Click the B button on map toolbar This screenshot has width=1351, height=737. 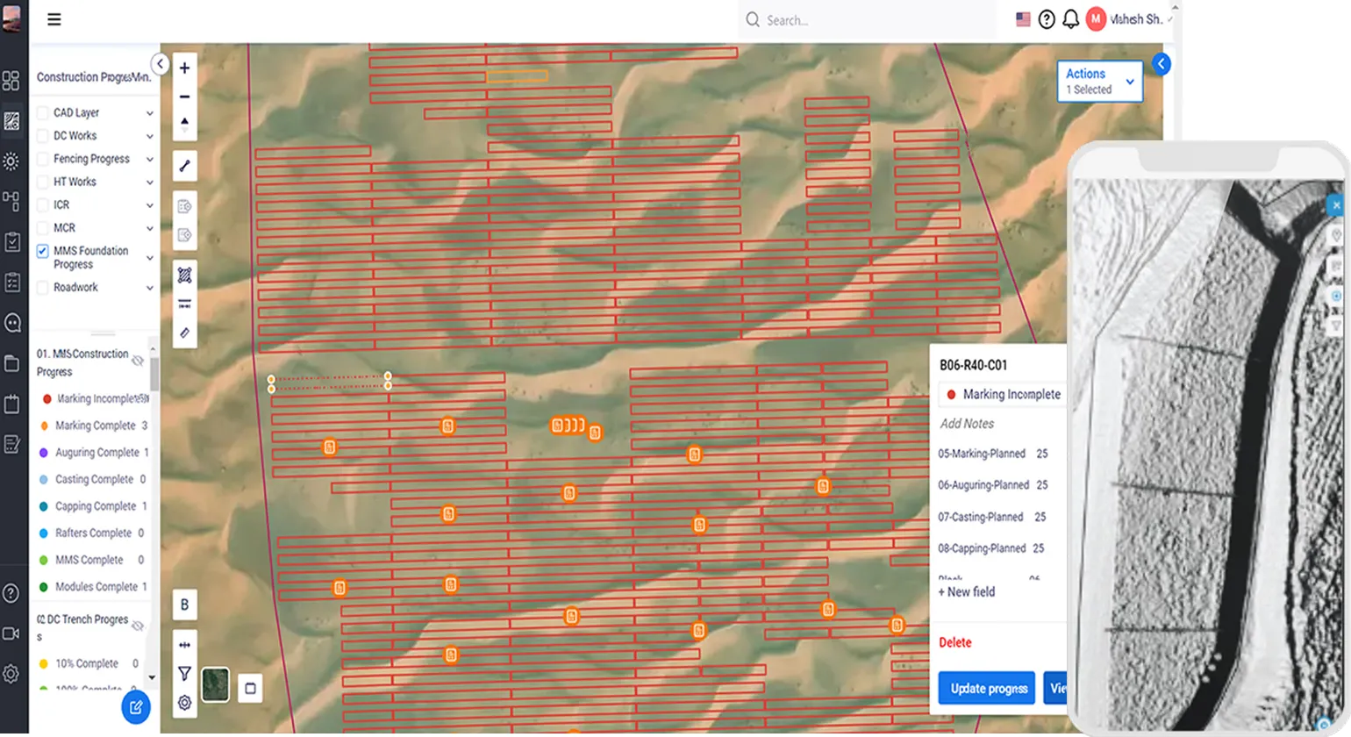184,605
